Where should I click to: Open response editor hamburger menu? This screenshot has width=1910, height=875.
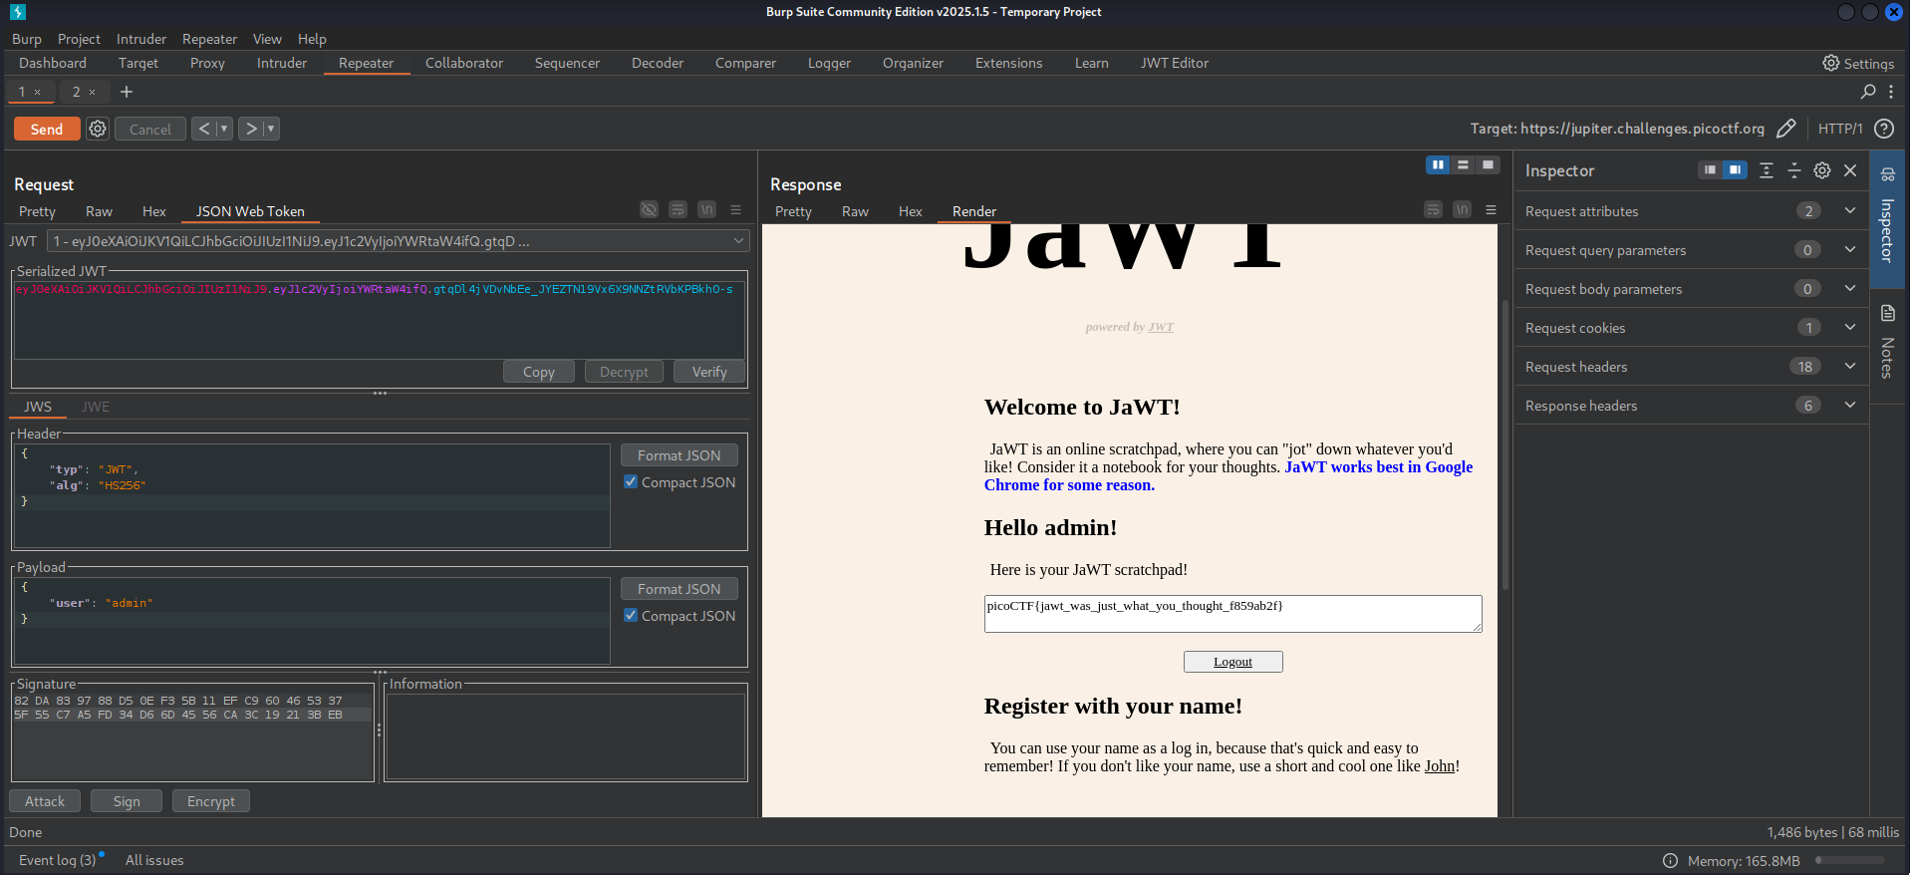pyautogui.click(x=1491, y=209)
